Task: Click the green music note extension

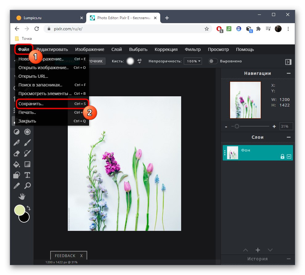Action: [229, 29]
